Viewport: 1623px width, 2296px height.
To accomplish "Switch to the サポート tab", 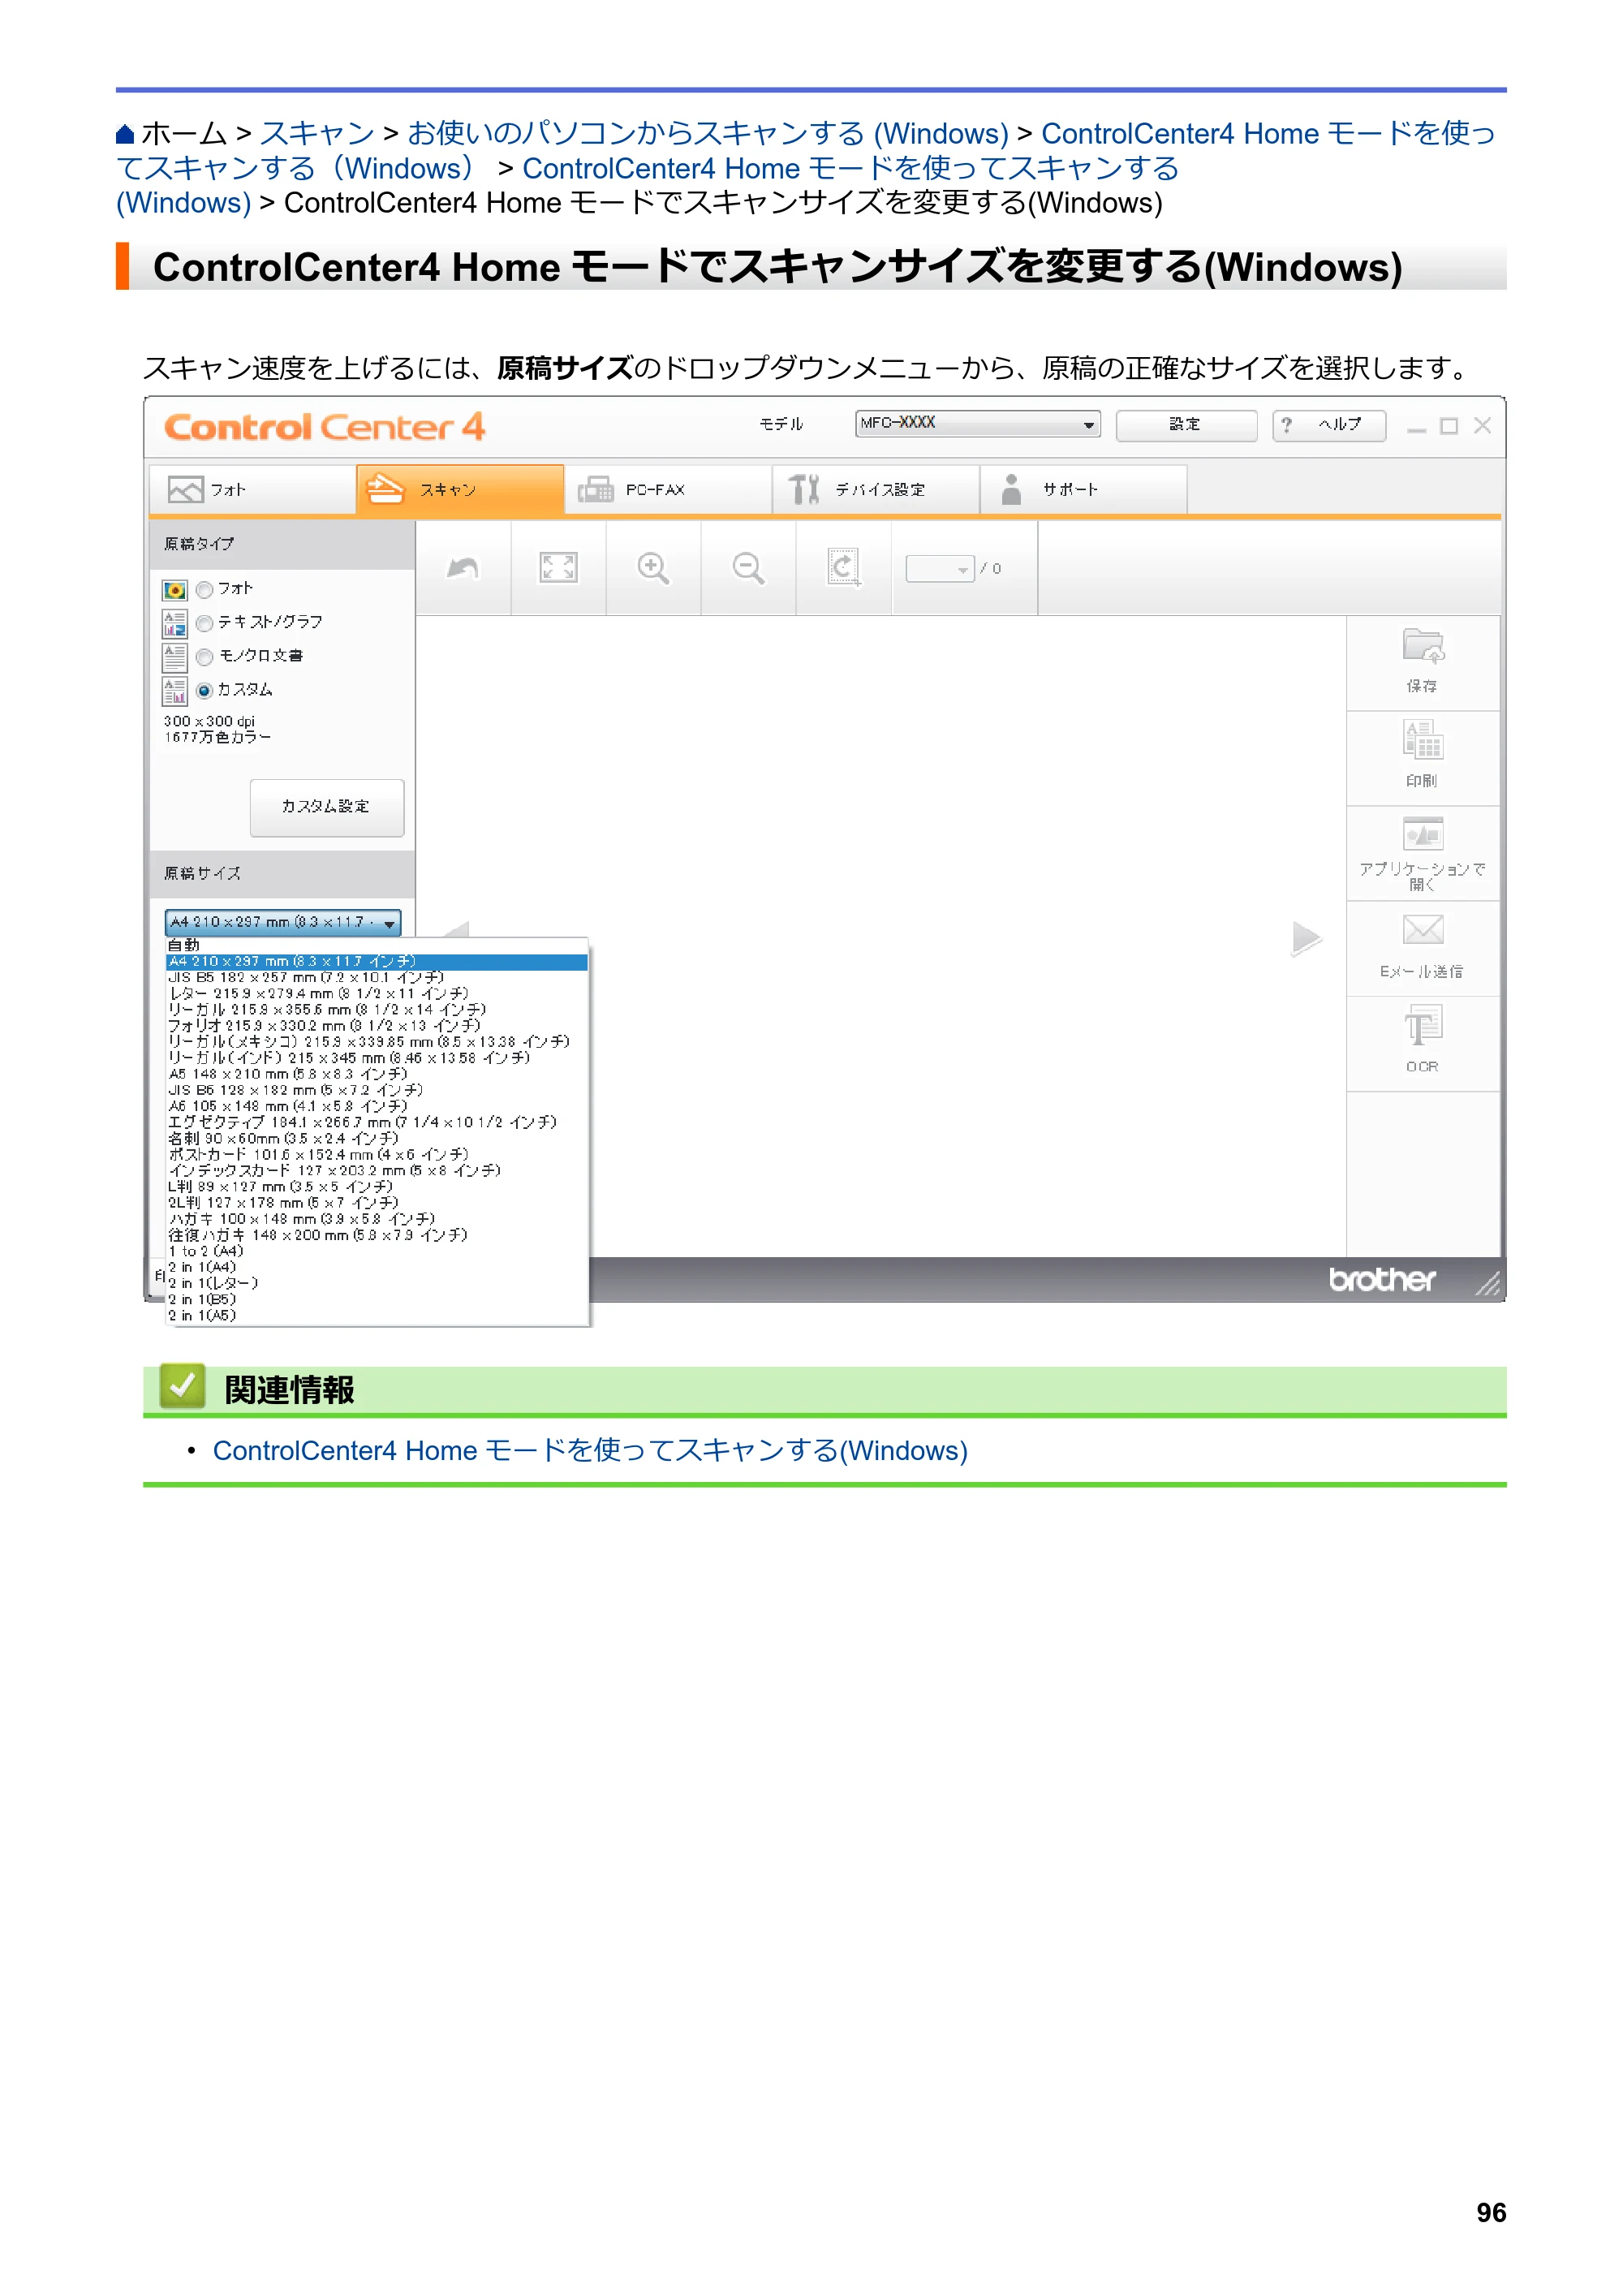I will pyautogui.click(x=1084, y=490).
